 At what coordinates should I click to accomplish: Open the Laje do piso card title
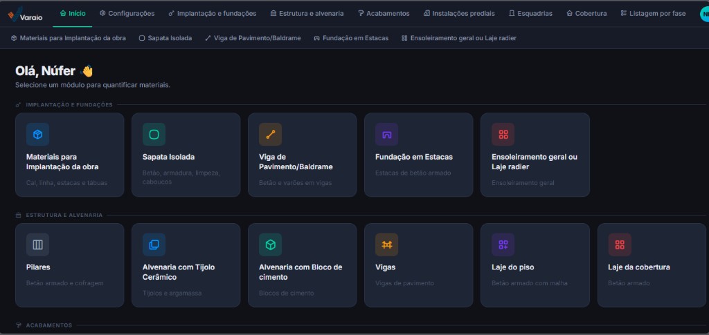pos(513,267)
